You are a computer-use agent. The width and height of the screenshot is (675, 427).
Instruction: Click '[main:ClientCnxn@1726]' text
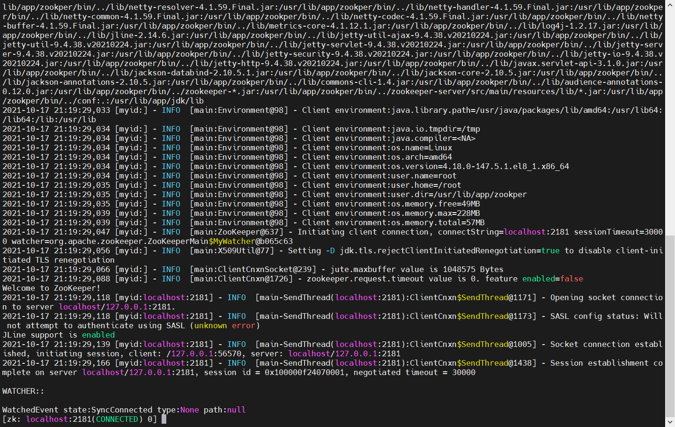click(x=241, y=279)
